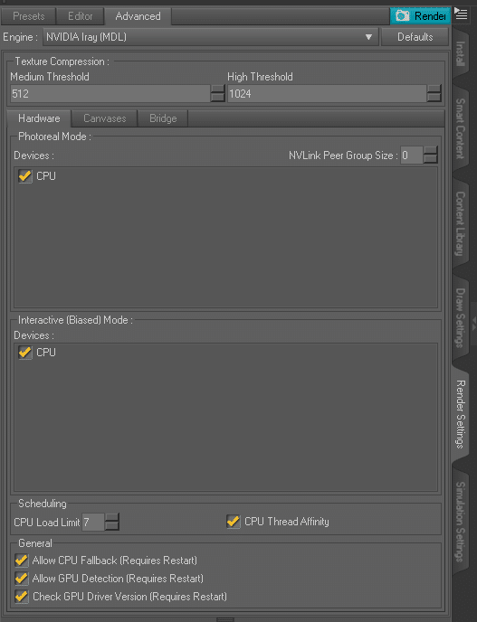This screenshot has width=477, height=622.
Task: Open the Bridge tab
Action: [x=163, y=118]
